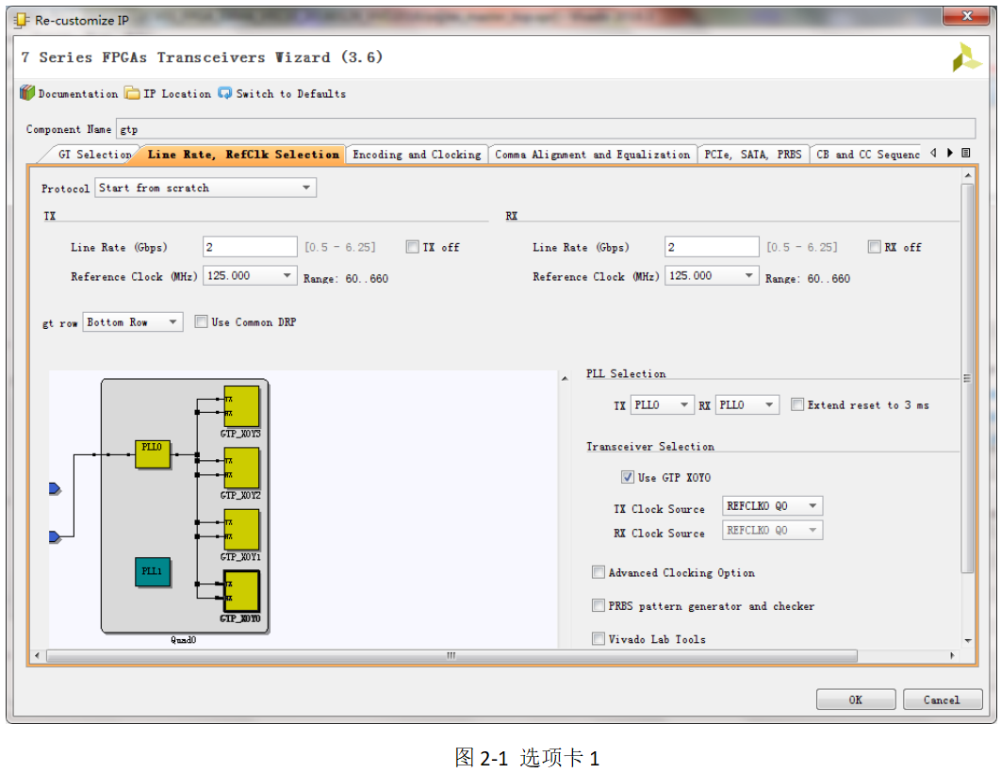Enable PRBS pattern generator and checker
The image size is (1001, 773).
point(599,606)
